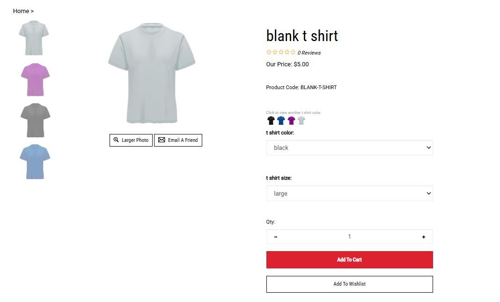Click the Add To Wishlist button
Viewport: 500px width, 302px height.
(x=349, y=284)
